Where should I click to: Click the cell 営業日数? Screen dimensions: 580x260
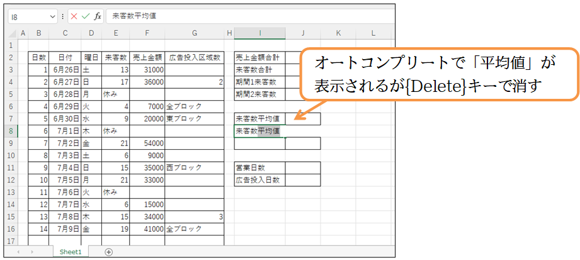pos(260,167)
